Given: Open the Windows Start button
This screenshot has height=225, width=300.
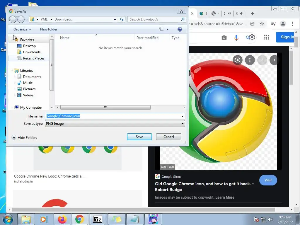Looking at the screenshot, I should pos(8,219).
